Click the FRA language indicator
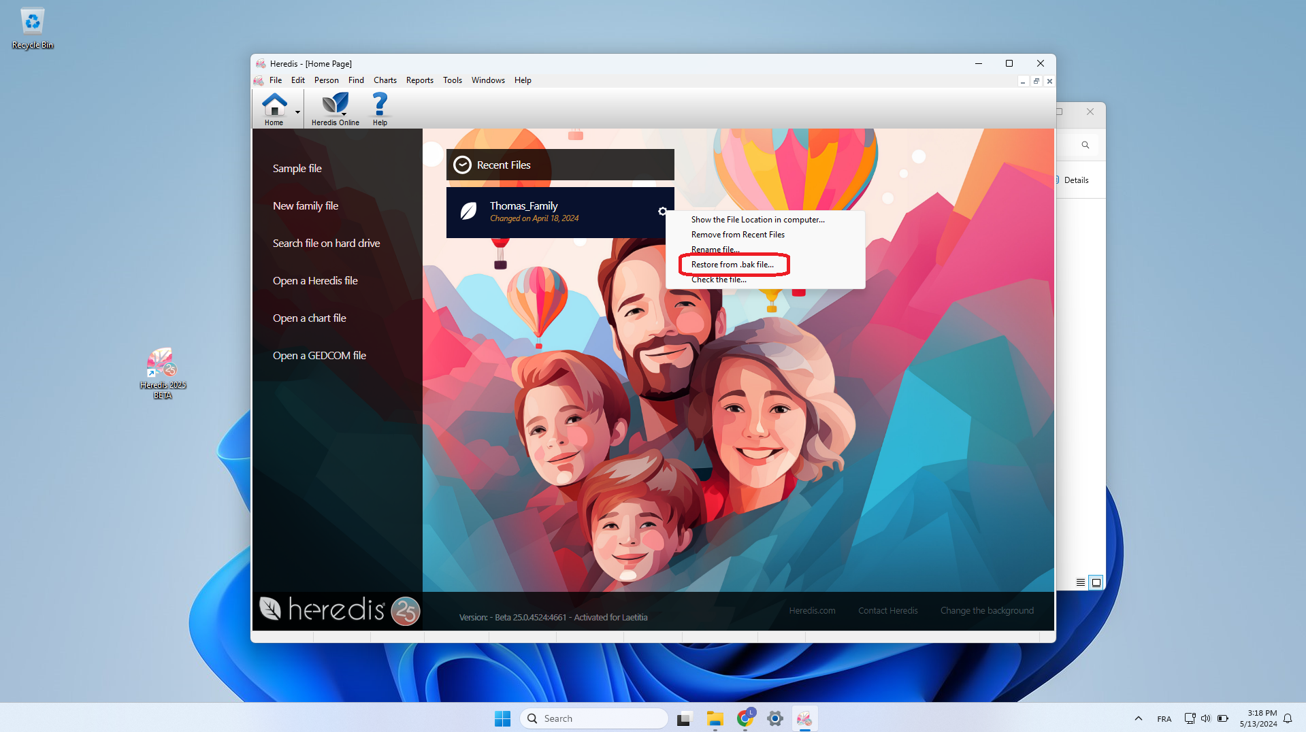The width and height of the screenshot is (1306, 732). coord(1164,719)
